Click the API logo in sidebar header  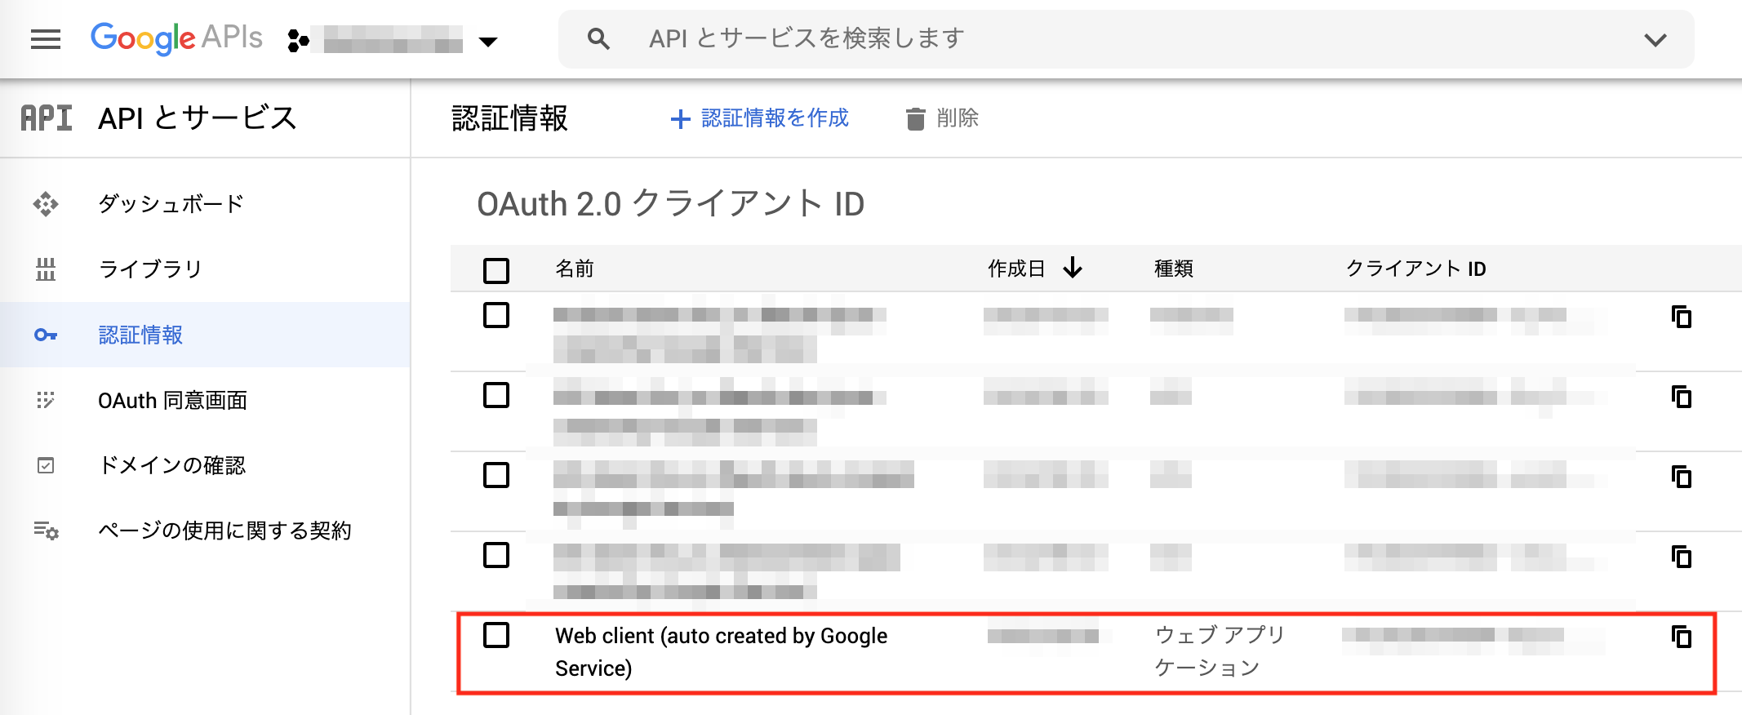[47, 118]
